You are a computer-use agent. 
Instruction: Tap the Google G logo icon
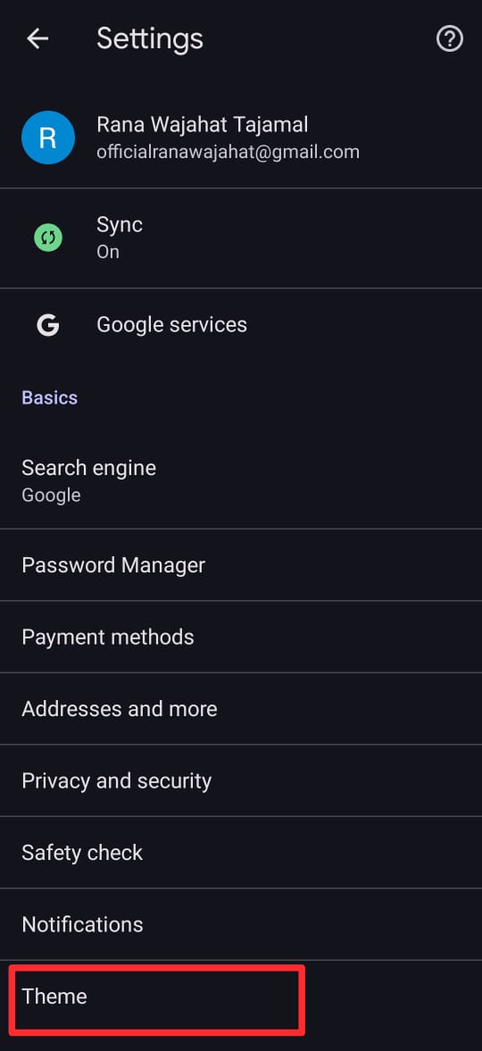click(x=47, y=325)
